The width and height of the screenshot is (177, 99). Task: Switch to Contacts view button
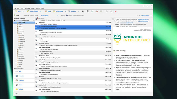24,76
